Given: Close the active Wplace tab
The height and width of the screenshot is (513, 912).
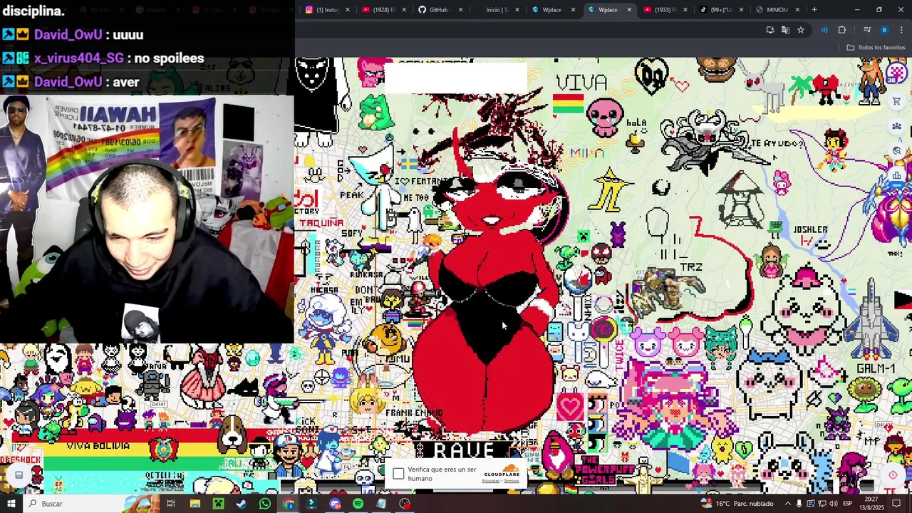Looking at the screenshot, I should coord(629,10).
